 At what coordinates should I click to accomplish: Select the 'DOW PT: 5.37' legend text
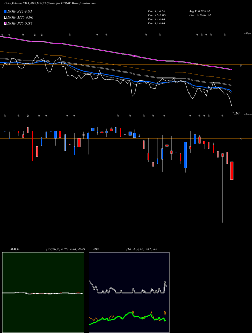[20, 23]
